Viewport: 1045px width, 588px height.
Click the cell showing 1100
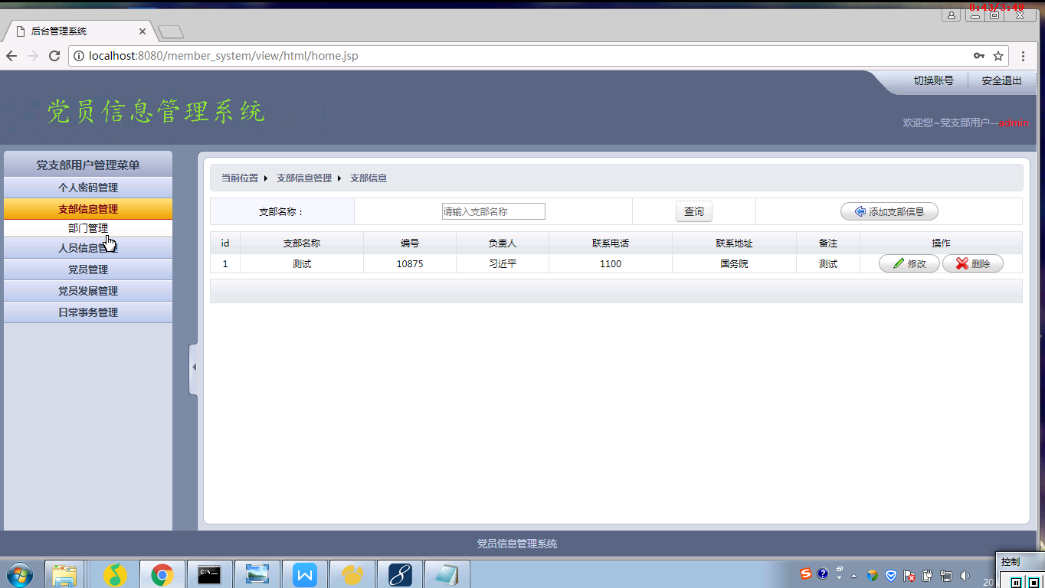611,263
